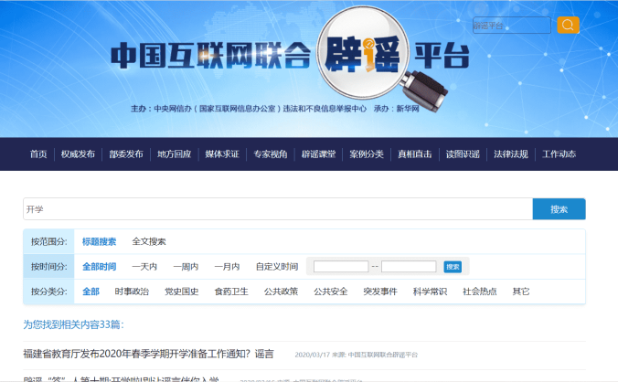Open the 地方回应 nav item
The width and height of the screenshot is (618, 382).
[x=175, y=154]
